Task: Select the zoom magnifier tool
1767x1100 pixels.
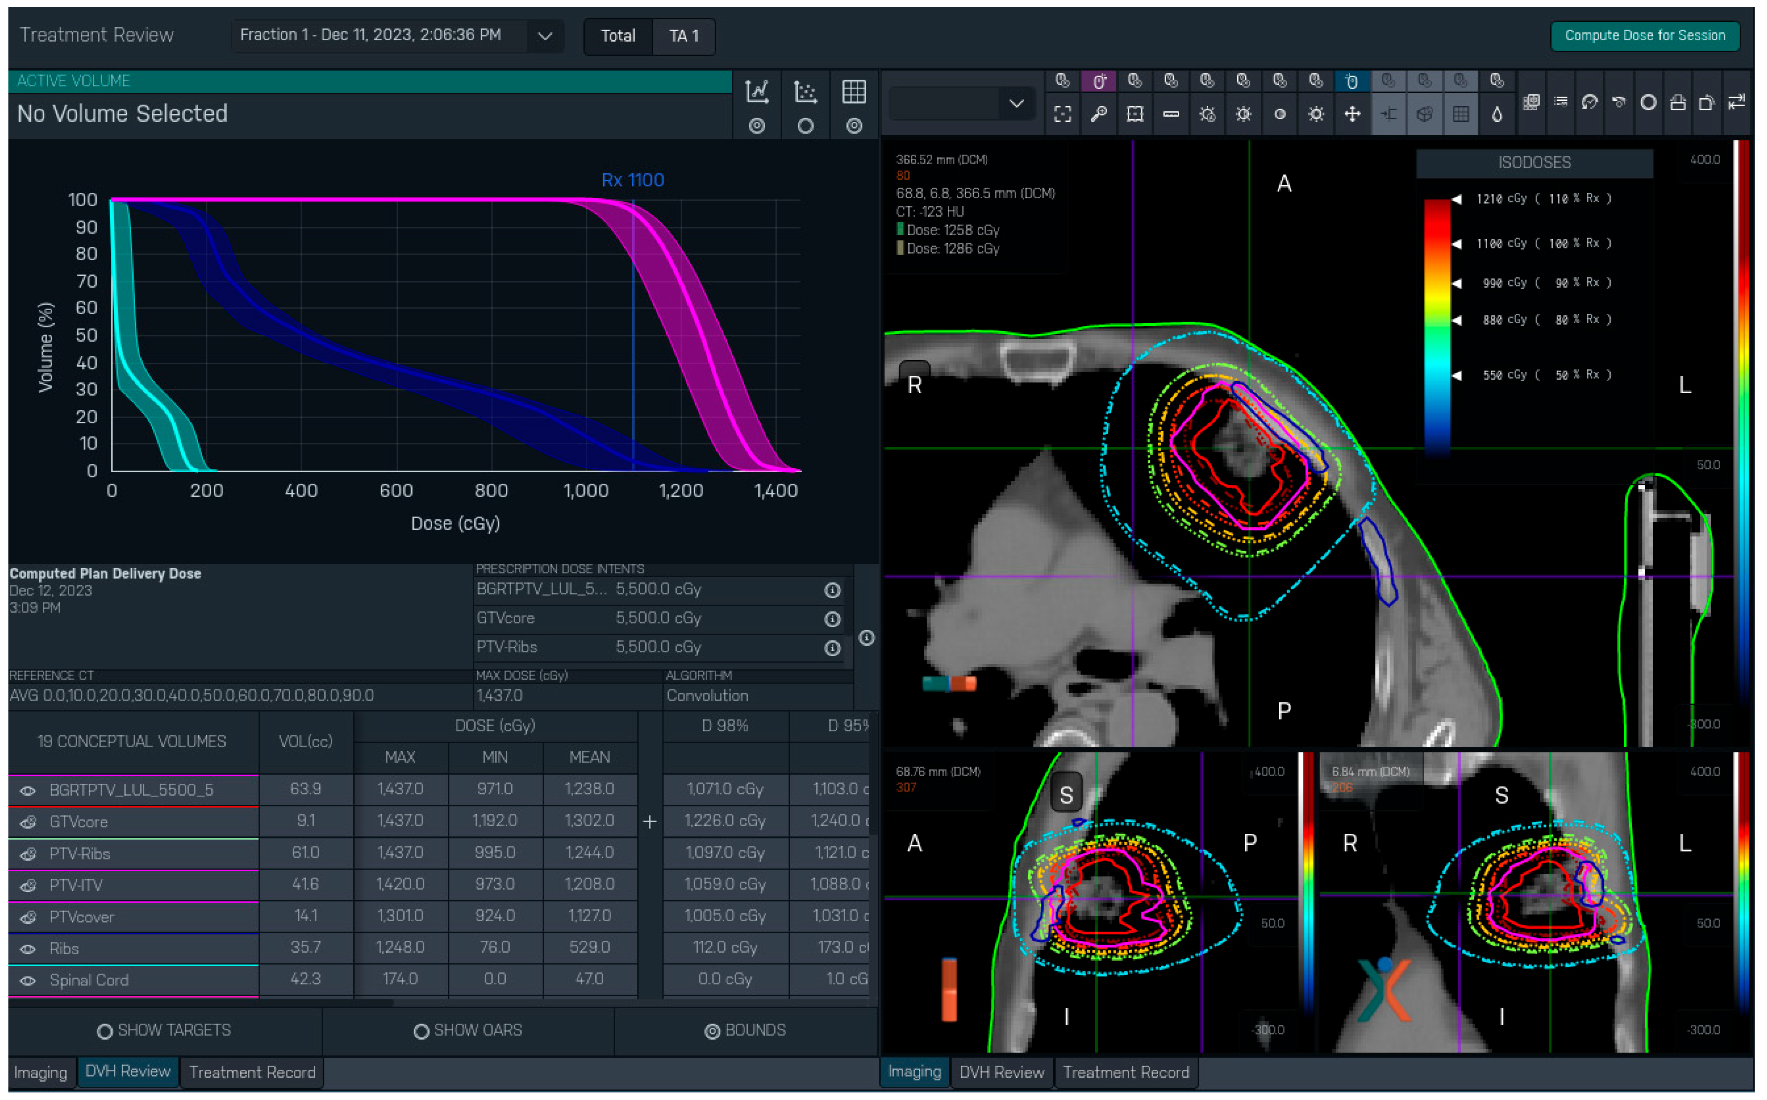Action: pos(1098,114)
